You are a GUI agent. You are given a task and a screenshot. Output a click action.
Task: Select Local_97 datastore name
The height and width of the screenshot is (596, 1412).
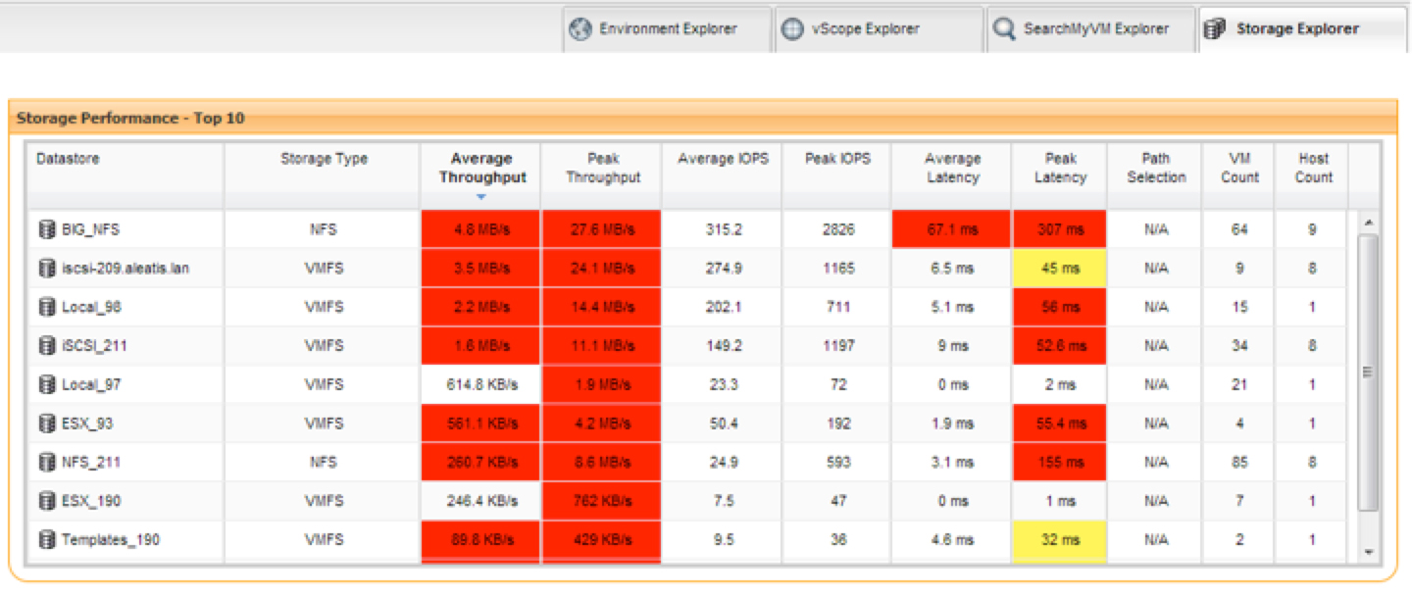tap(91, 385)
